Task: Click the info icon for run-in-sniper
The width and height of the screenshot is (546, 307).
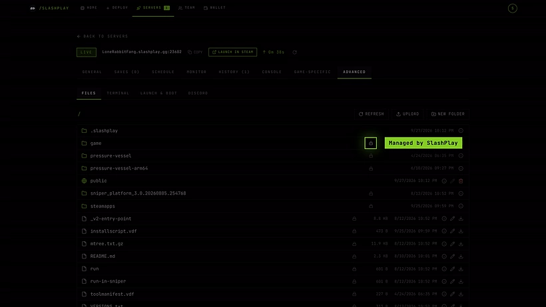Action: tap(444, 281)
